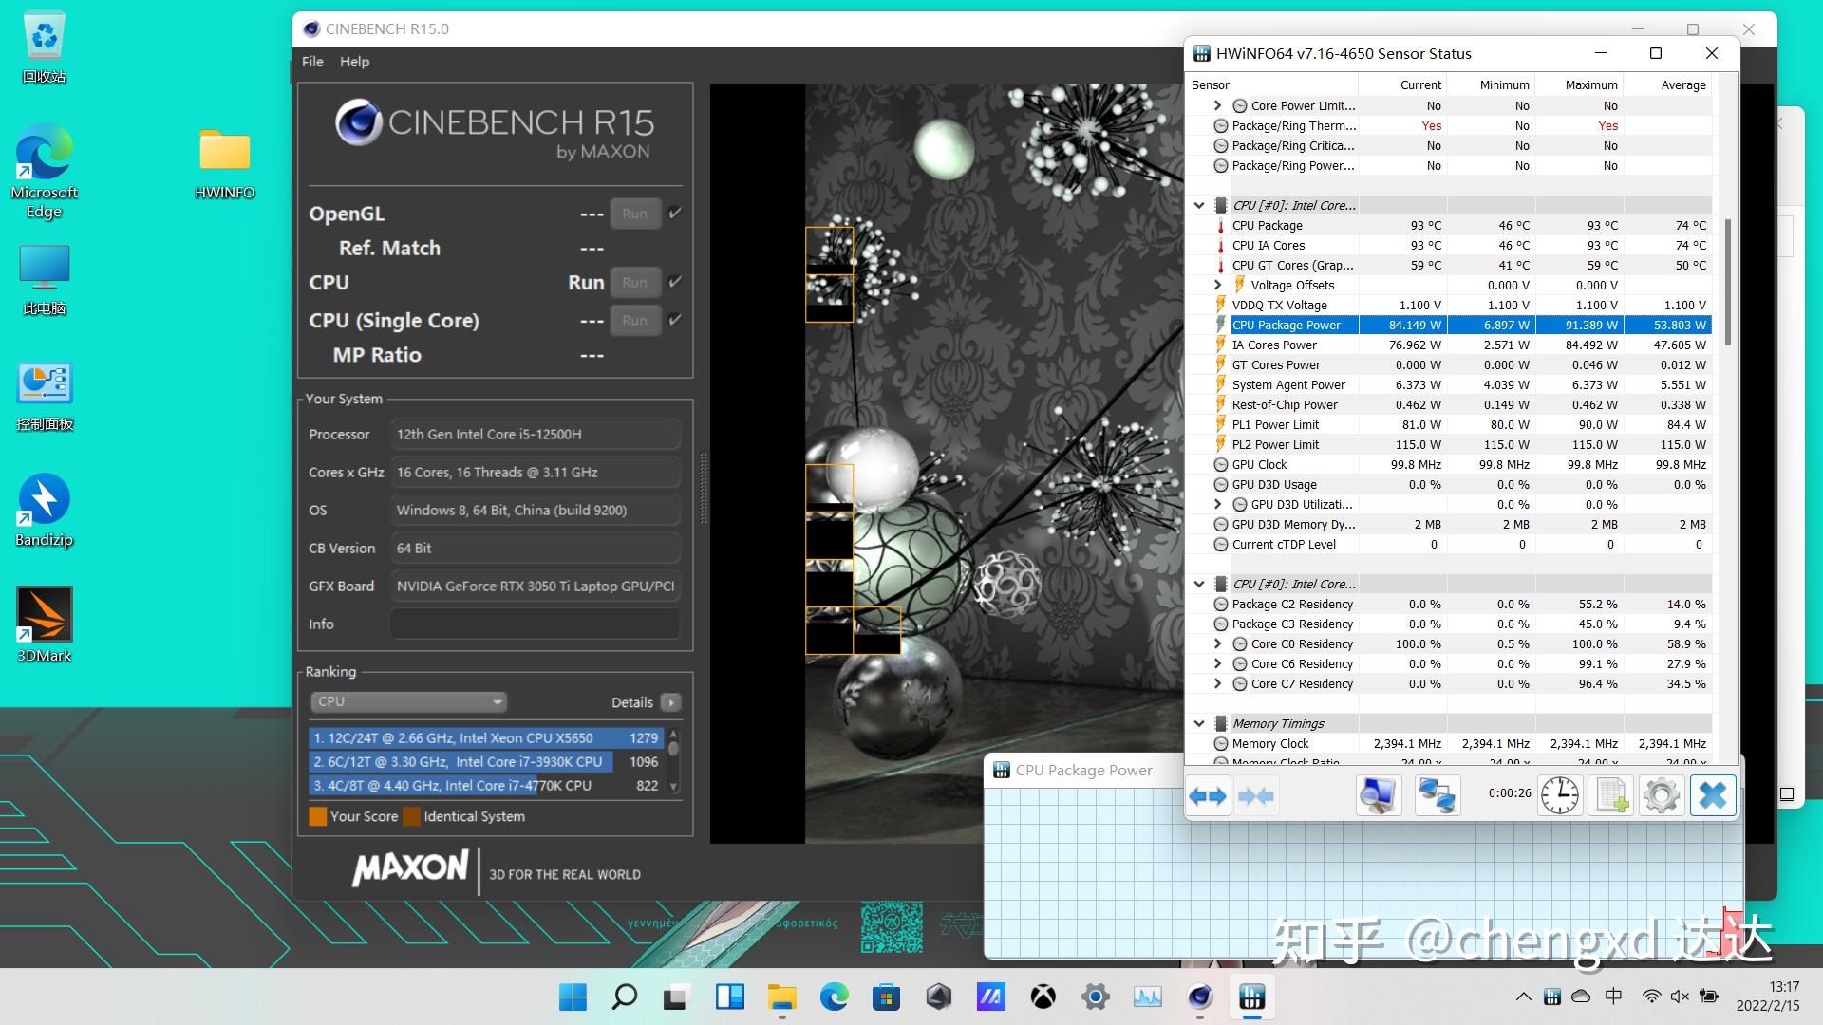
Task: Click the Your Score orange color swatch
Action: [318, 816]
